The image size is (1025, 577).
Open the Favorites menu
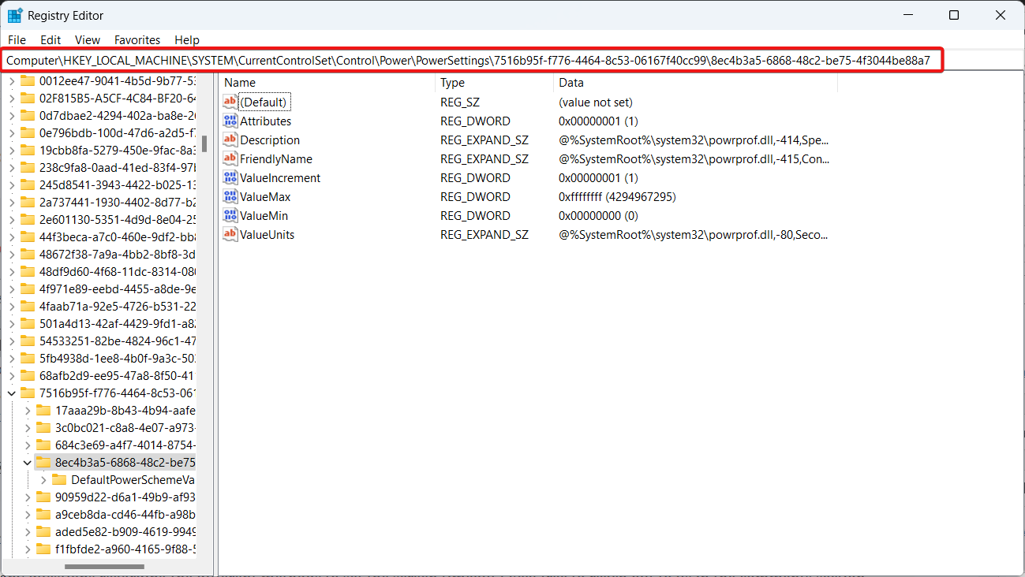point(137,39)
